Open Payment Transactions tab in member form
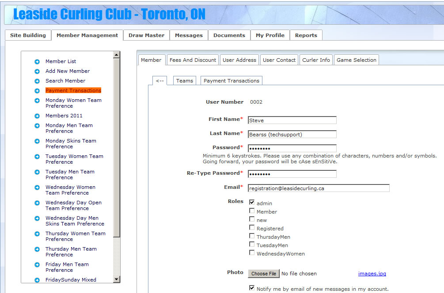 [x=231, y=81]
